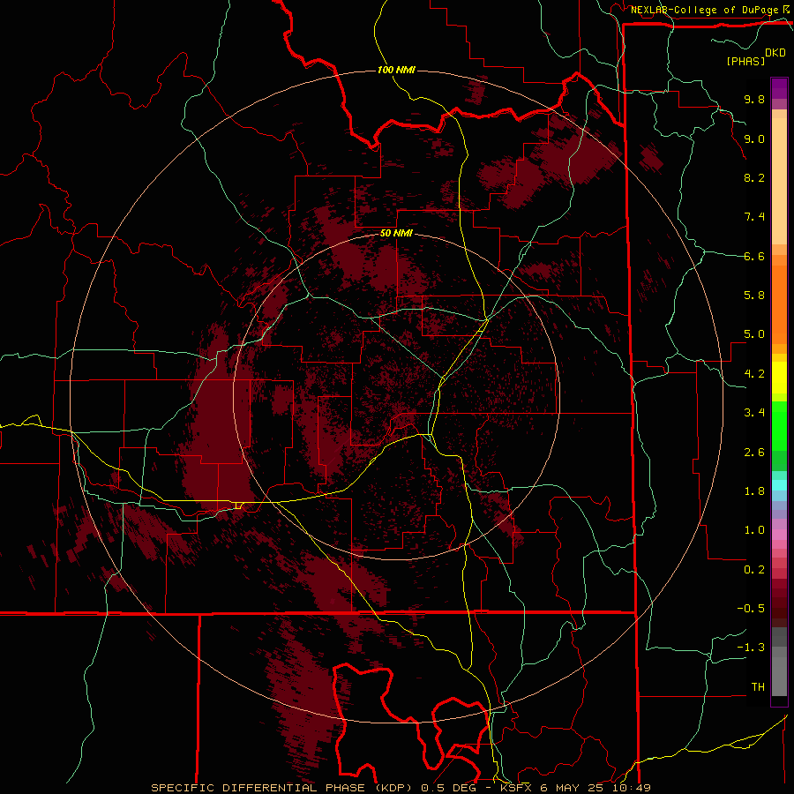794x794 pixels.
Task: Pick the bright green color band on the scale
Action: pos(779,425)
